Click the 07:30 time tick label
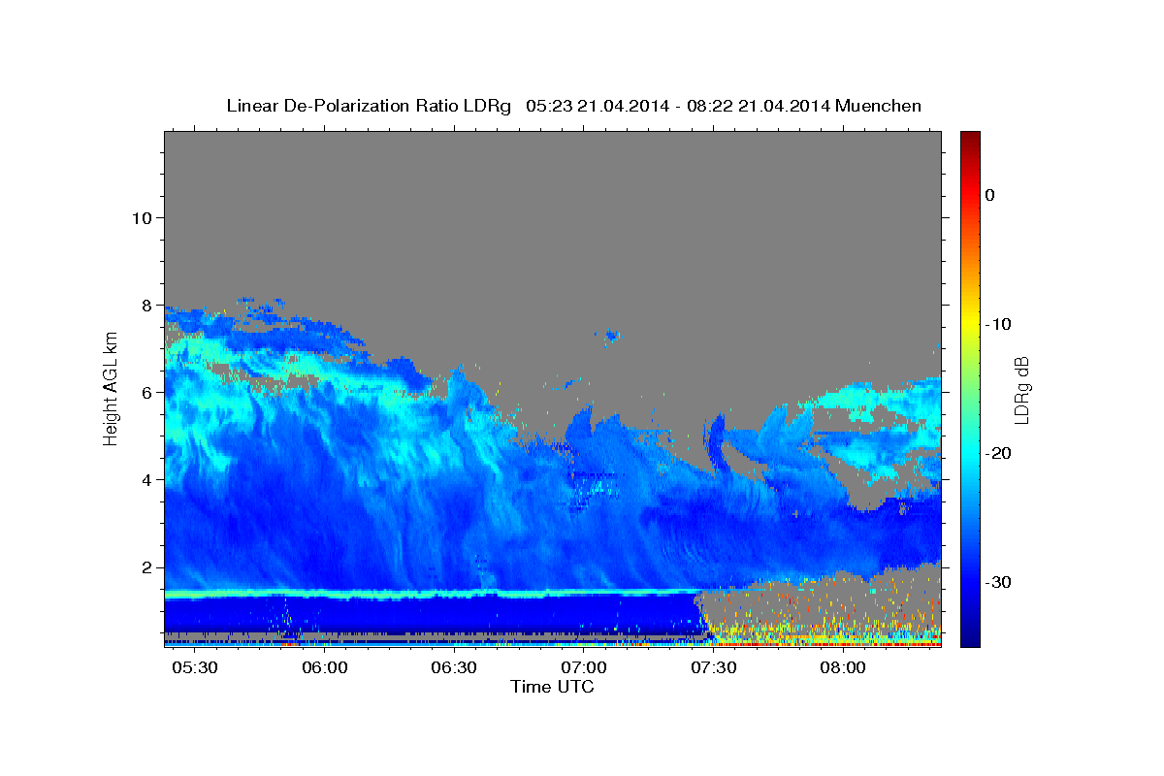1164x776 pixels. [x=713, y=668]
